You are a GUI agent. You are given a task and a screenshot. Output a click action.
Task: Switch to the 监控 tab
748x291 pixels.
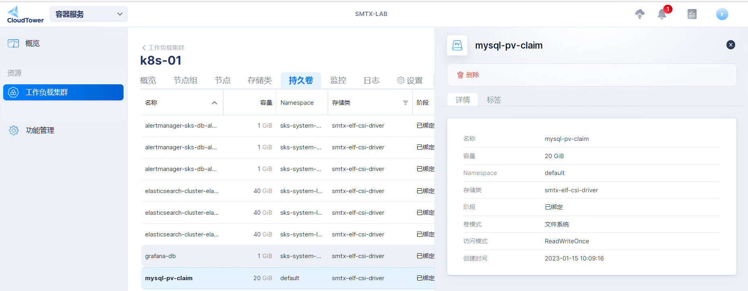coord(338,80)
